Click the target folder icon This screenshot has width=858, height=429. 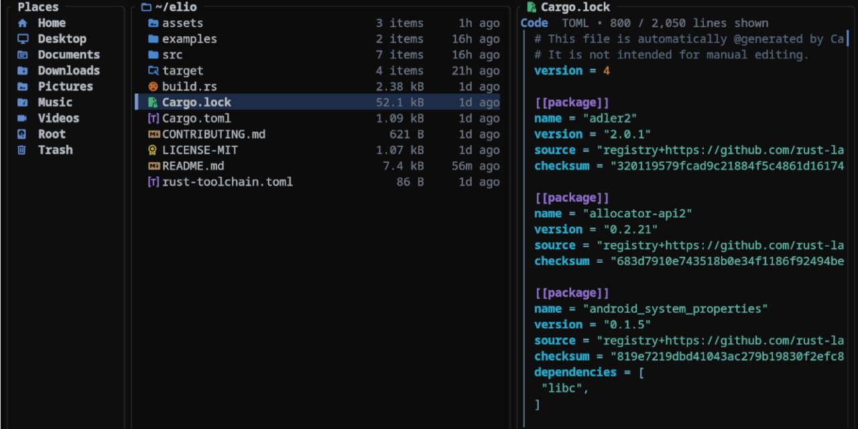tap(153, 70)
